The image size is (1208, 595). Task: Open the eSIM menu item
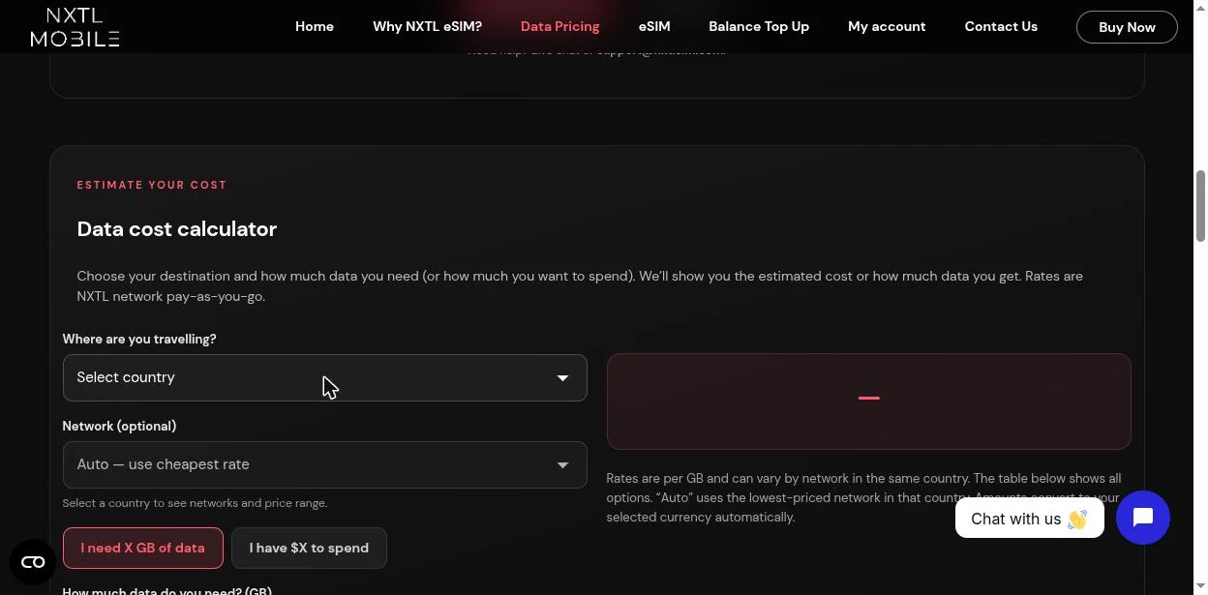(x=654, y=27)
